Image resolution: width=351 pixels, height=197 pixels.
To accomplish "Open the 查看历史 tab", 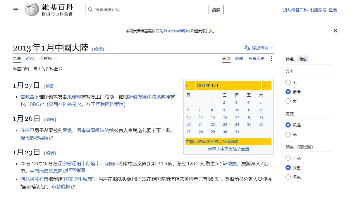I will click(x=256, y=58).
